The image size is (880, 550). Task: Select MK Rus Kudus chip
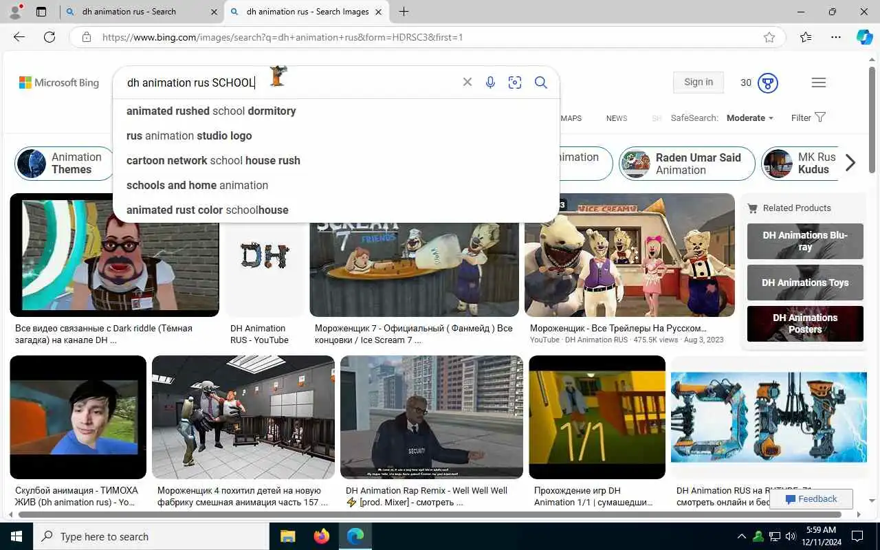pyautogui.click(x=800, y=164)
